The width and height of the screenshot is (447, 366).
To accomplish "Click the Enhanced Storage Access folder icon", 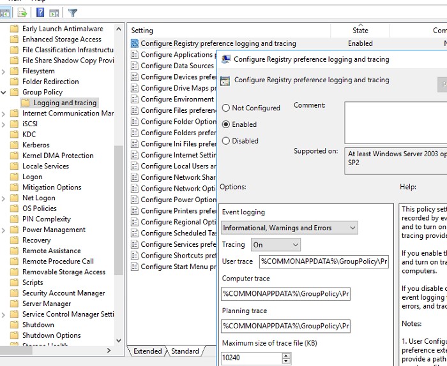I will pyautogui.click(x=14, y=40).
